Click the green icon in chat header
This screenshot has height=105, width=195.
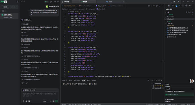click(x=46, y=2)
